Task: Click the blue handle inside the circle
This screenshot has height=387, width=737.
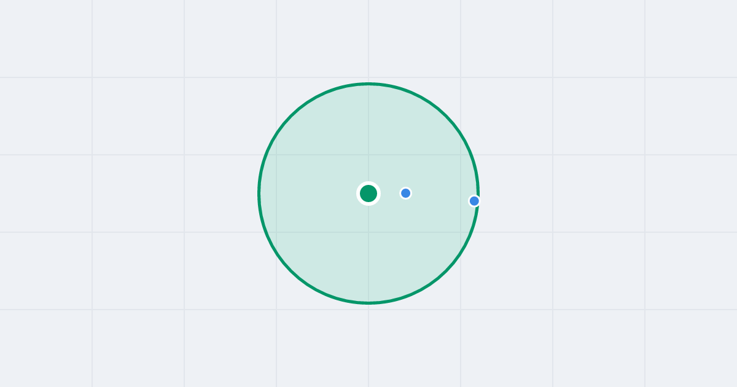Action: (405, 193)
